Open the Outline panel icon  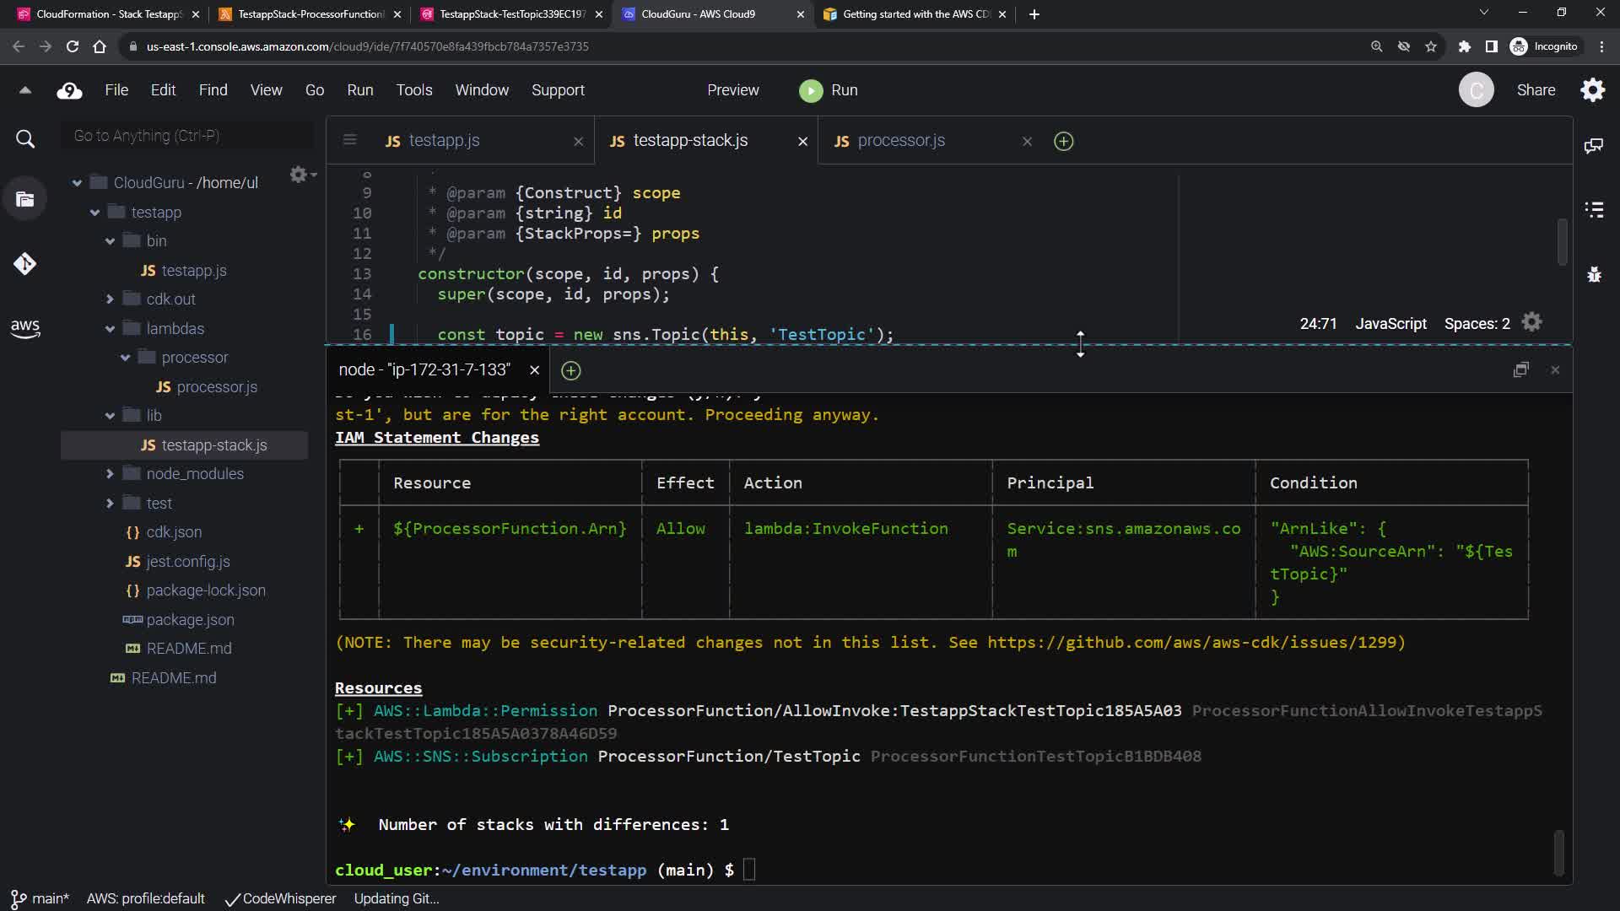[1593, 209]
